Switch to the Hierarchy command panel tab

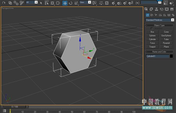157,9
